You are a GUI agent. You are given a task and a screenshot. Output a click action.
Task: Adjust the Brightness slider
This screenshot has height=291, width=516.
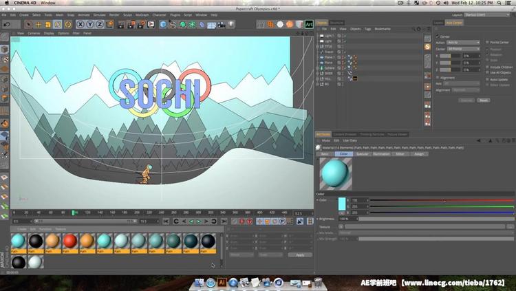click(x=436, y=219)
